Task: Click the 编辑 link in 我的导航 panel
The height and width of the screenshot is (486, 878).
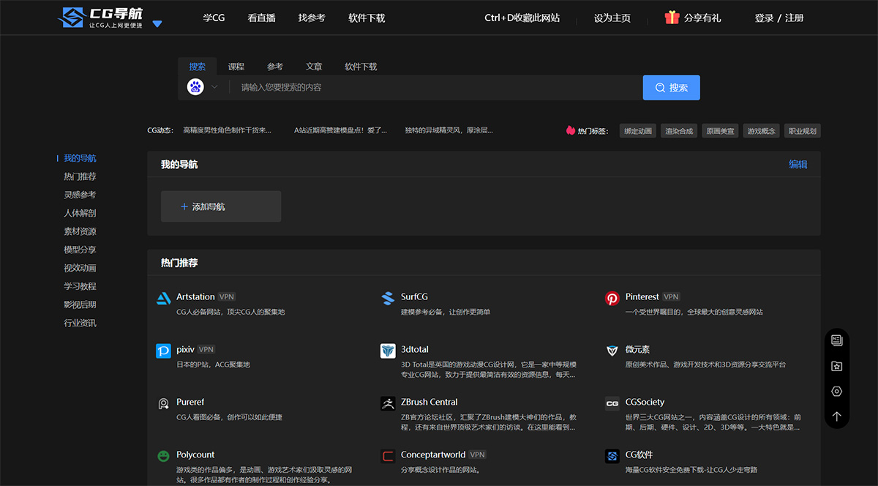Action: tap(798, 165)
